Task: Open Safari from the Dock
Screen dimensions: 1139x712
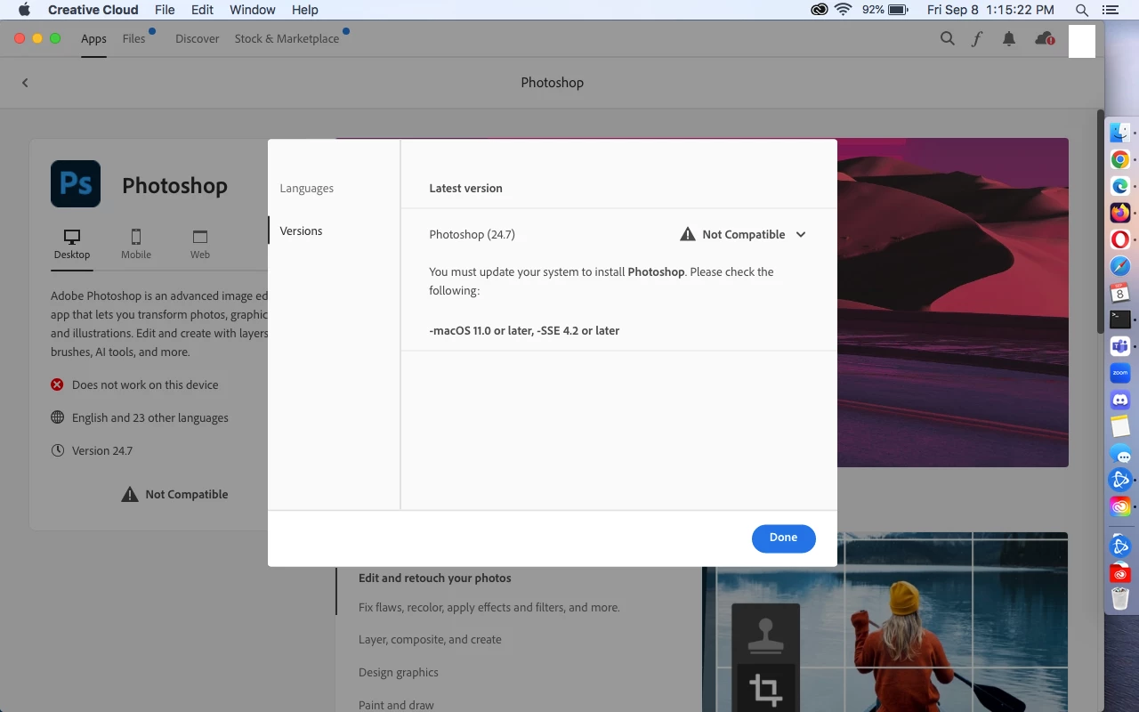Action: [1120, 266]
